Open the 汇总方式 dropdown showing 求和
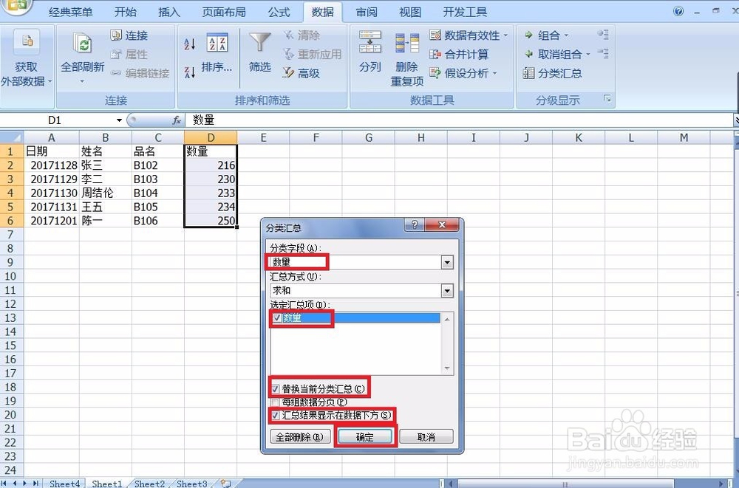Image resolution: width=739 pixels, height=488 pixels. (x=448, y=291)
